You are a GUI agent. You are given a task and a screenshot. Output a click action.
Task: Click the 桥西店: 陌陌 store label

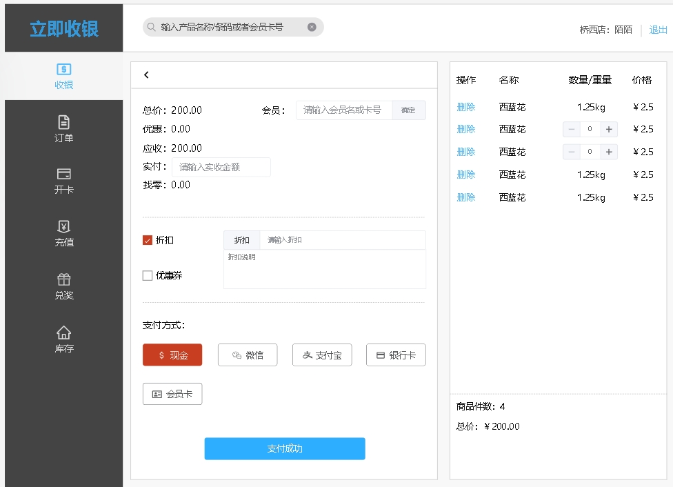click(605, 30)
